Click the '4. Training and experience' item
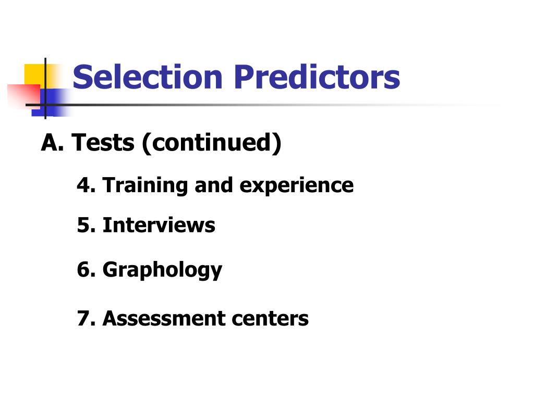 (215, 186)
